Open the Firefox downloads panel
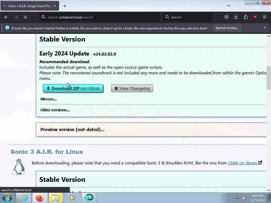This screenshot has width=271, height=203. (236, 17)
